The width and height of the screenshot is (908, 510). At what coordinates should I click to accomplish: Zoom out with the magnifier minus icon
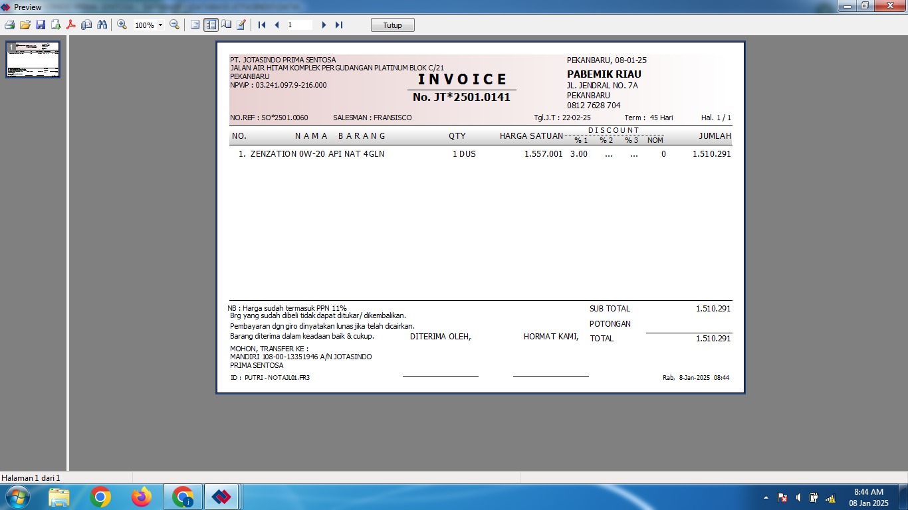click(174, 25)
